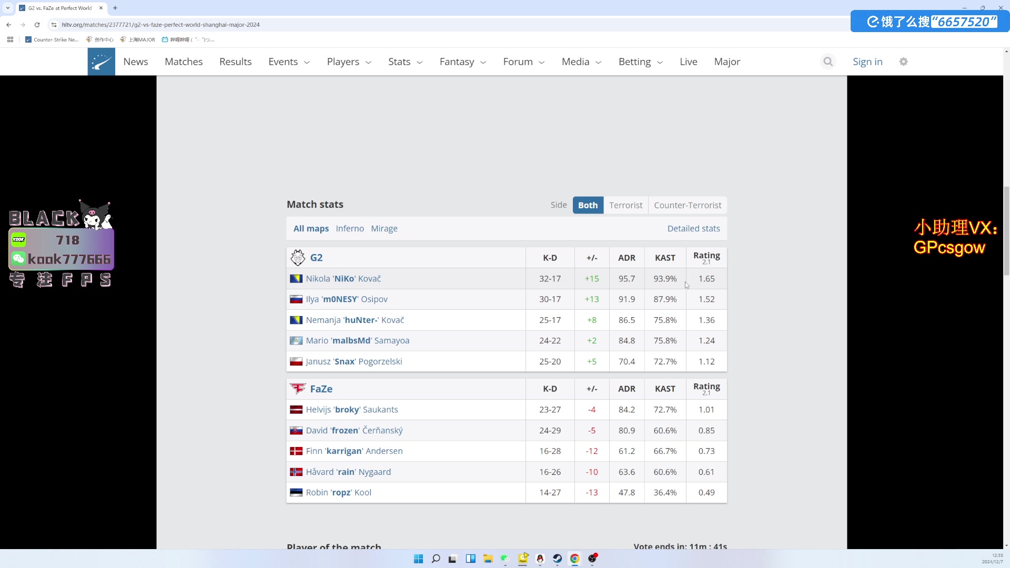Open WeChat from the taskbar
The width and height of the screenshot is (1010, 568).
[x=505, y=559]
